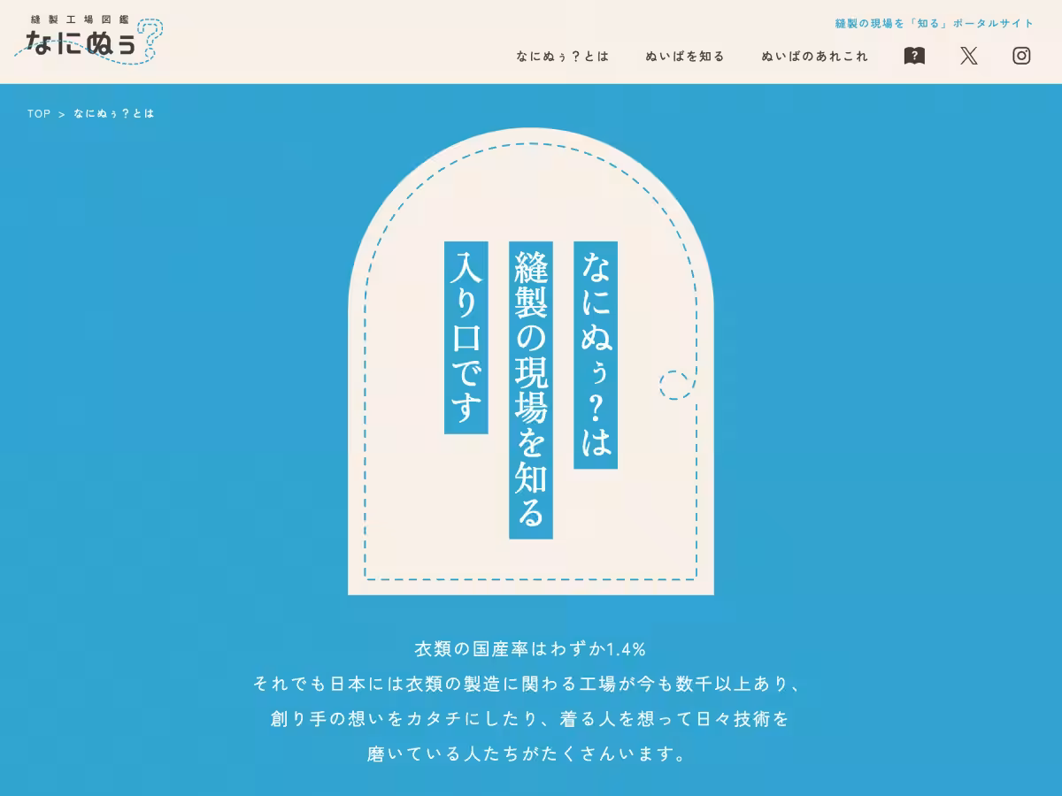
Task: Click the tagline 縫製の現場を「知る」ポータルサイト
Action: pos(935,23)
